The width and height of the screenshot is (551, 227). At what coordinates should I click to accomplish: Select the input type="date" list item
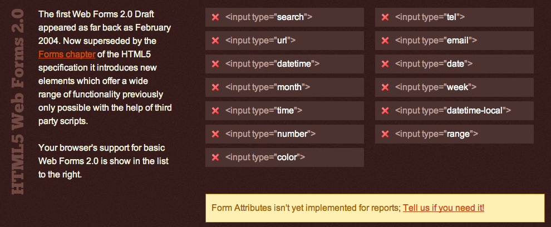point(454,64)
